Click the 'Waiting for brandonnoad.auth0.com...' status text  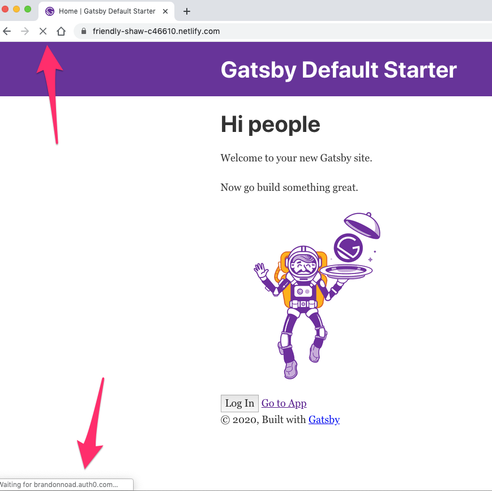[59, 484]
